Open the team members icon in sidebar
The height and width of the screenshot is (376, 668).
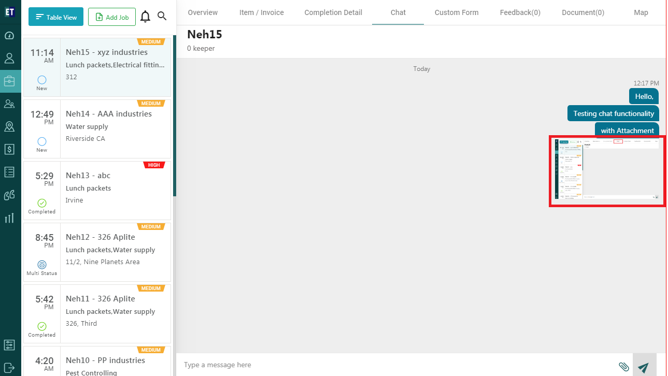9,104
